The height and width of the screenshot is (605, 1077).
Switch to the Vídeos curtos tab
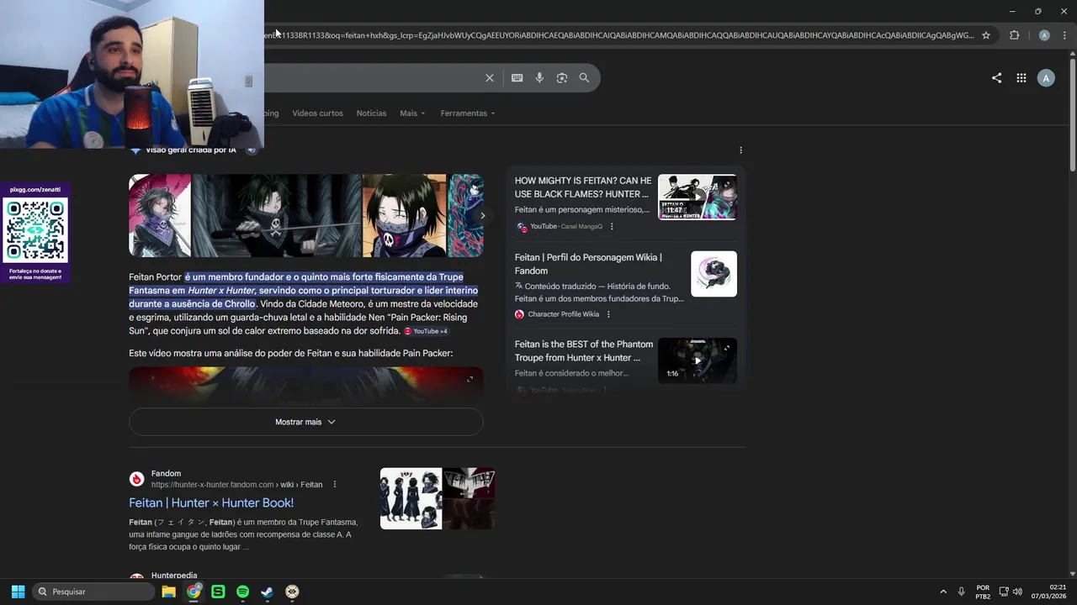317,113
